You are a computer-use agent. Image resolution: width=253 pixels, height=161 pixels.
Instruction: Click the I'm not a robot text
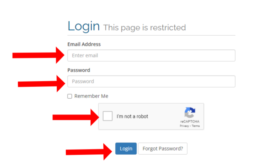click(x=132, y=116)
